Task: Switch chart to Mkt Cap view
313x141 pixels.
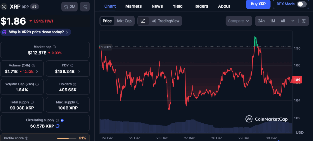Action: coord(124,21)
